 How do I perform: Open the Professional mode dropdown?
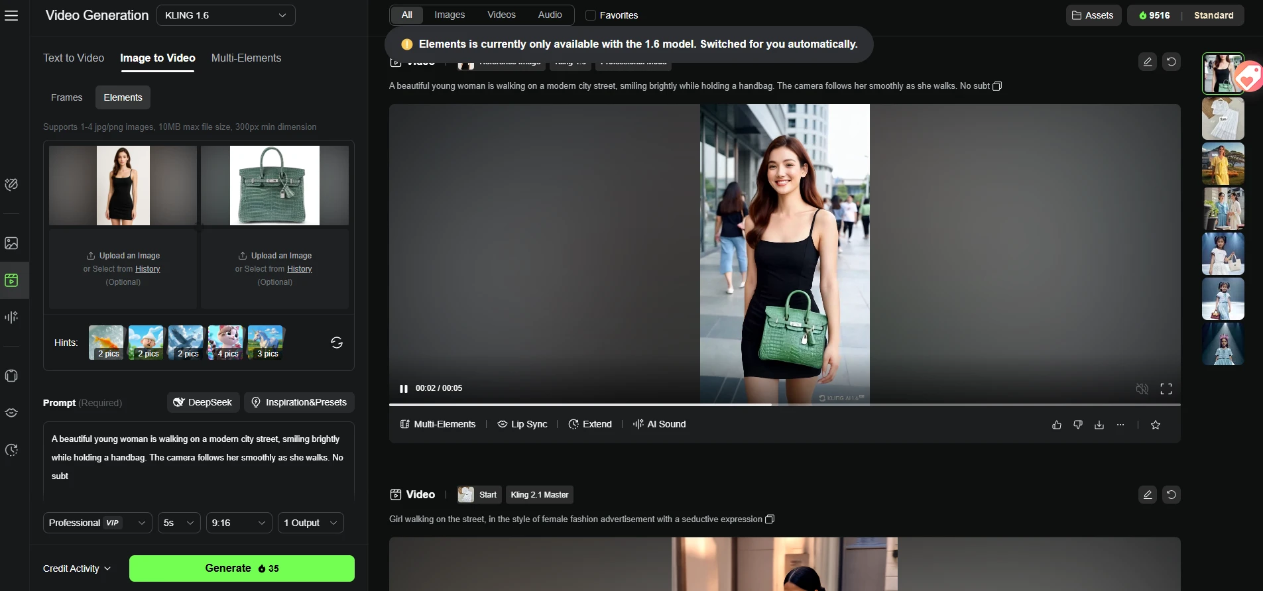(97, 523)
